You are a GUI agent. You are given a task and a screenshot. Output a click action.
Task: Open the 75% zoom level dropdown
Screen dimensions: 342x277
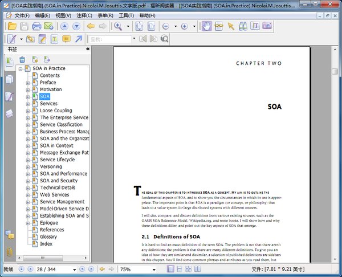click(x=154, y=270)
